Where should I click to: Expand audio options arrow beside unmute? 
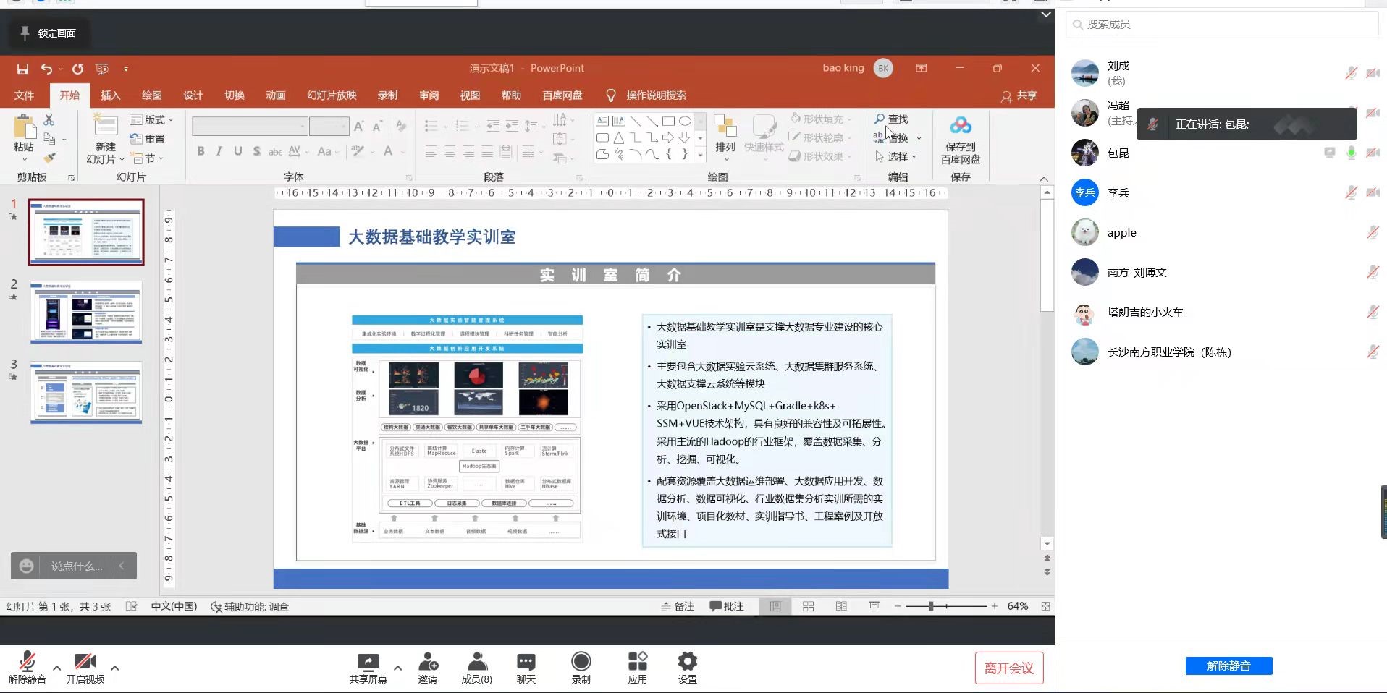pyautogui.click(x=57, y=668)
